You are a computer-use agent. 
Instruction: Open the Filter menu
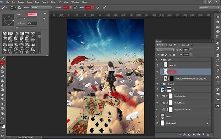pyautogui.click(x=53, y=2)
